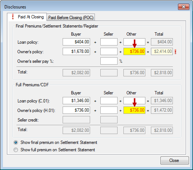Click the Loan policy Other field in Final Premiums
Image resolution: width=193 pixels, height=170 pixels.
pyautogui.click(x=134, y=42)
